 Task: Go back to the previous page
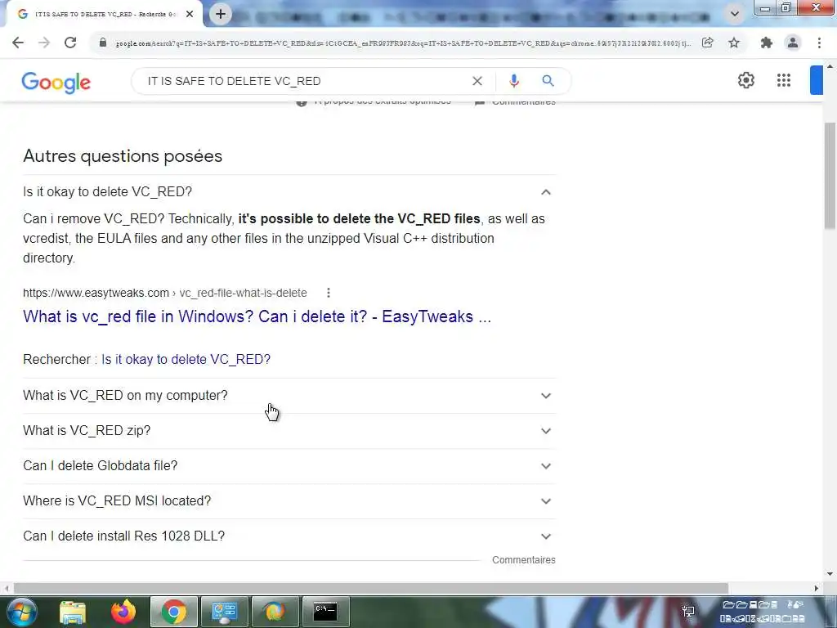[18, 43]
